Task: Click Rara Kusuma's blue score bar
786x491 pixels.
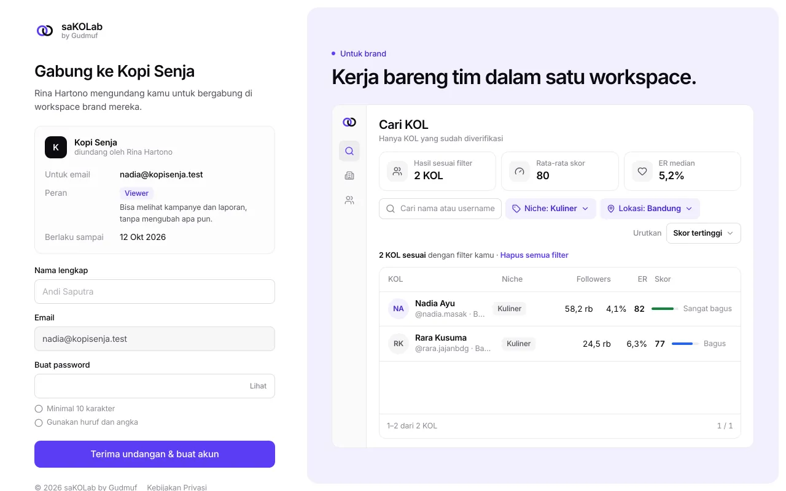Action: click(x=684, y=344)
